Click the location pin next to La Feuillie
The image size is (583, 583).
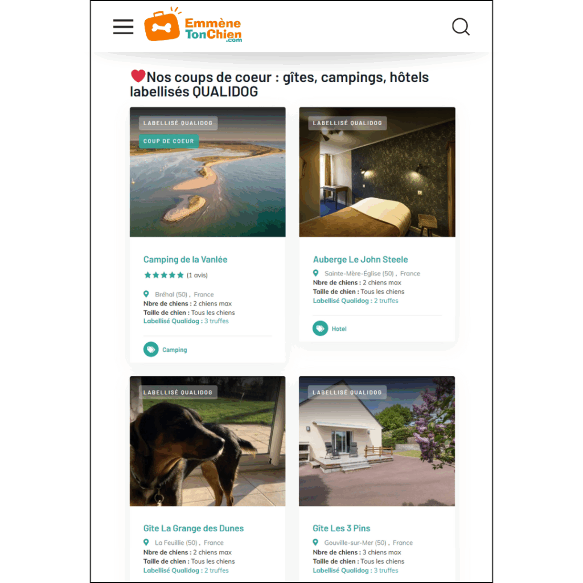(x=146, y=543)
